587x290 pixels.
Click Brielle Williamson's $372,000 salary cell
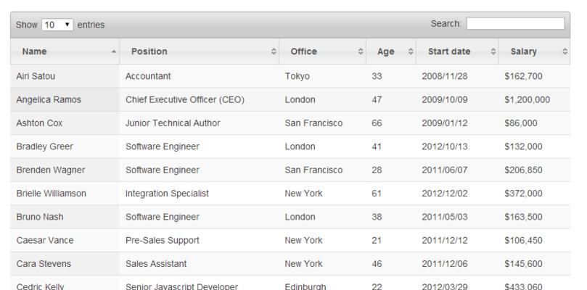pyautogui.click(x=534, y=194)
